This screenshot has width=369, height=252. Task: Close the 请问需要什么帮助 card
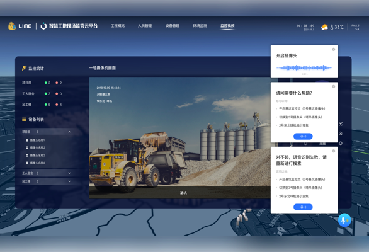click(334, 86)
